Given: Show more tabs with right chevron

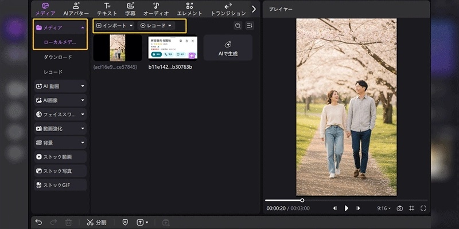Looking at the screenshot, I should (x=254, y=9).
